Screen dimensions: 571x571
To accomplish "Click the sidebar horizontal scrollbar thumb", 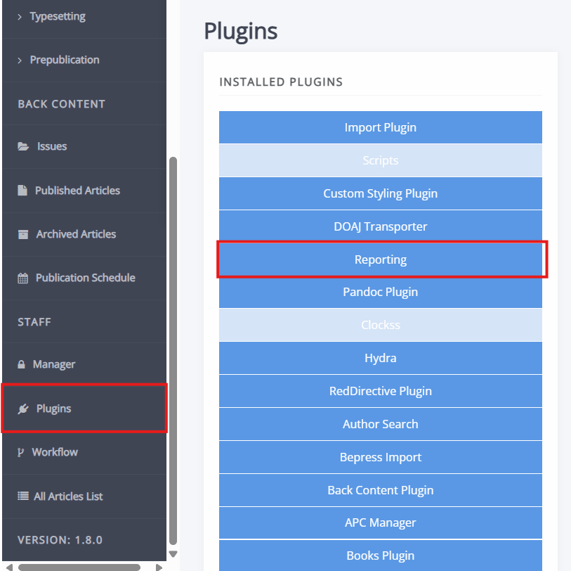I will pos(79,567).
